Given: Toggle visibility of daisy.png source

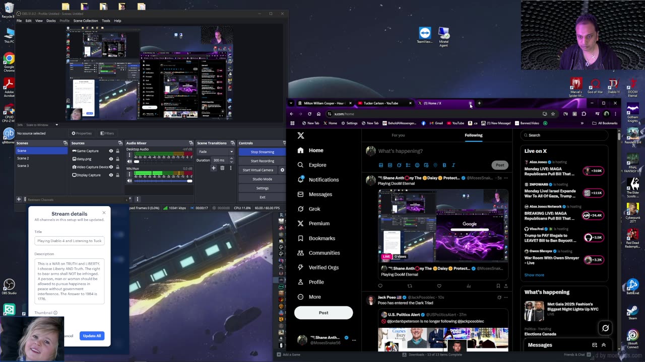Looking at the screenshot, I should pyautogui.click(x=111, y=159).
